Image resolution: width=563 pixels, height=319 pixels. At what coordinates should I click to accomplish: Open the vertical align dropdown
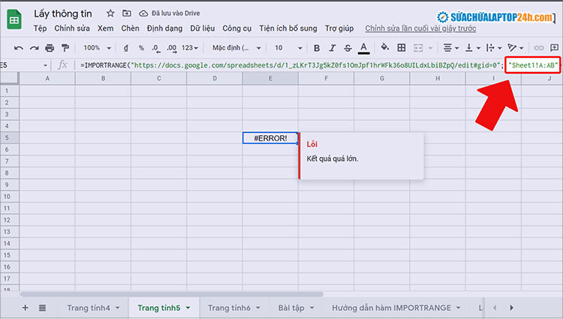pos(472,48)
